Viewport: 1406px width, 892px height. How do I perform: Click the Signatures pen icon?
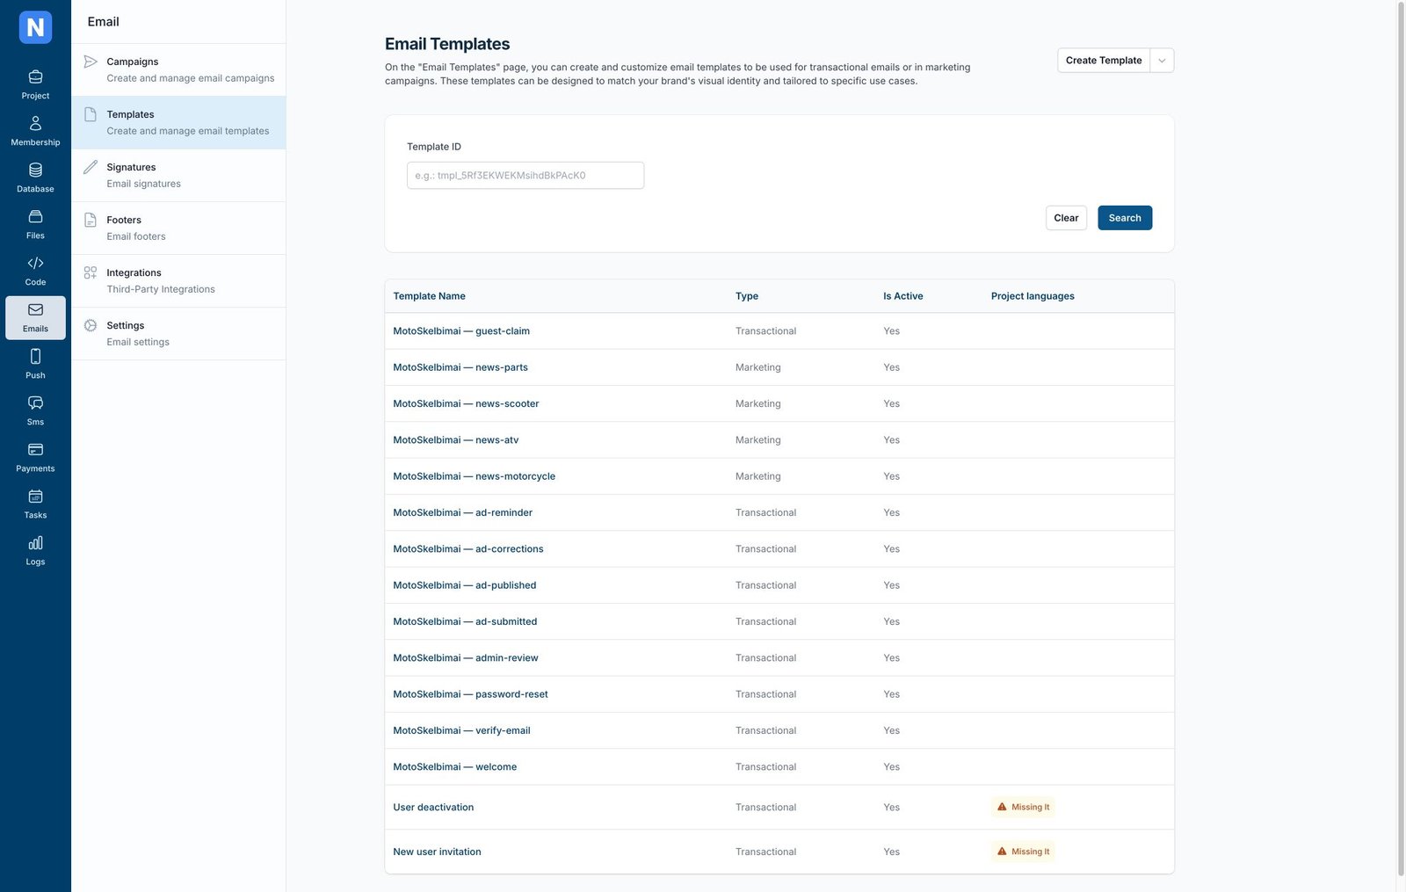point(91,167)
